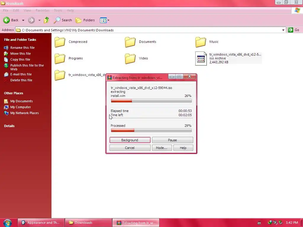The image size is (303, 227).
Task: Open the Favorites menu
Action: (43, 10)
